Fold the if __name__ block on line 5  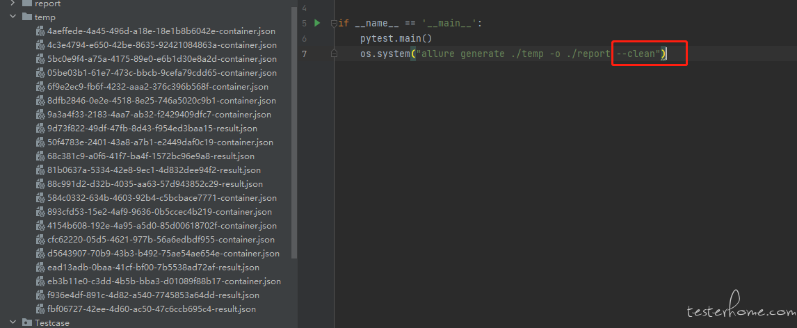pos(333,23)
